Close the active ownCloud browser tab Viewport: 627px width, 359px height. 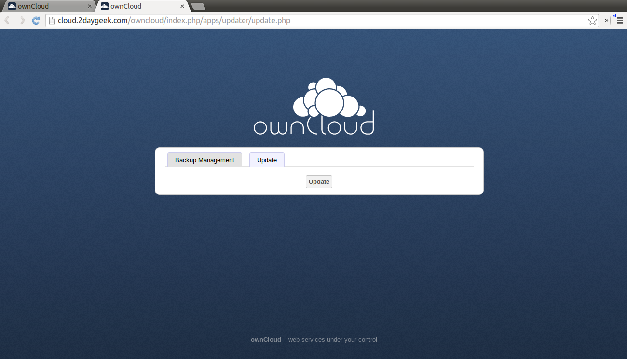pyautogui.click(x=182, y=6)
